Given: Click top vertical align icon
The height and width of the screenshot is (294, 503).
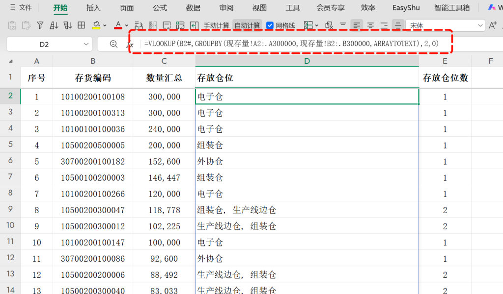Looking at the screenshot, I should [343, 25].
